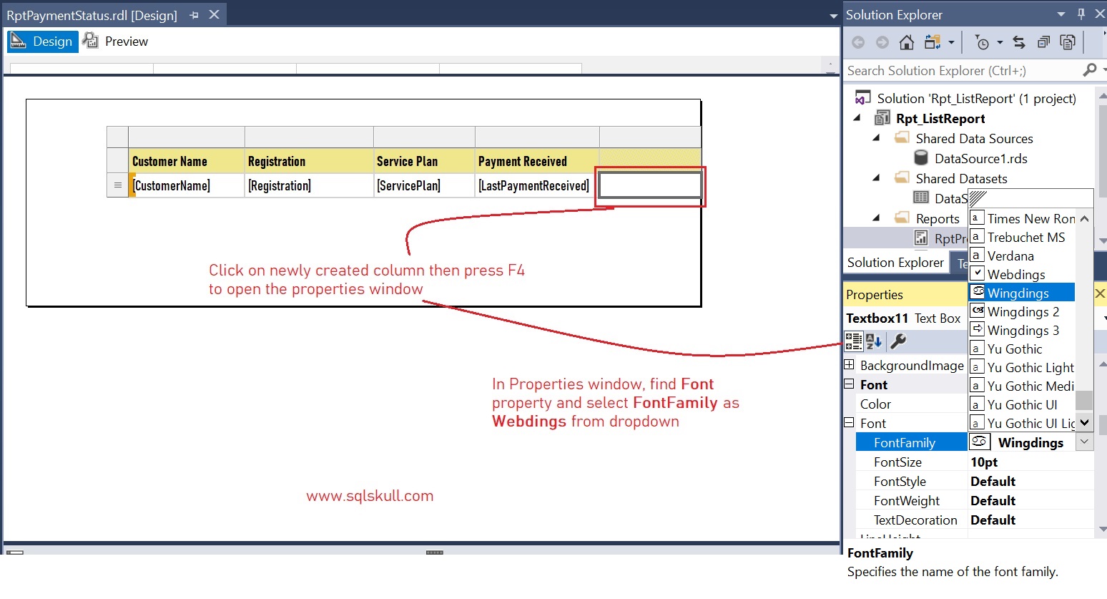Select the Solution Explorer tab
The width and height of the screenshot is (1107, 599).
(x=895, y=262)
